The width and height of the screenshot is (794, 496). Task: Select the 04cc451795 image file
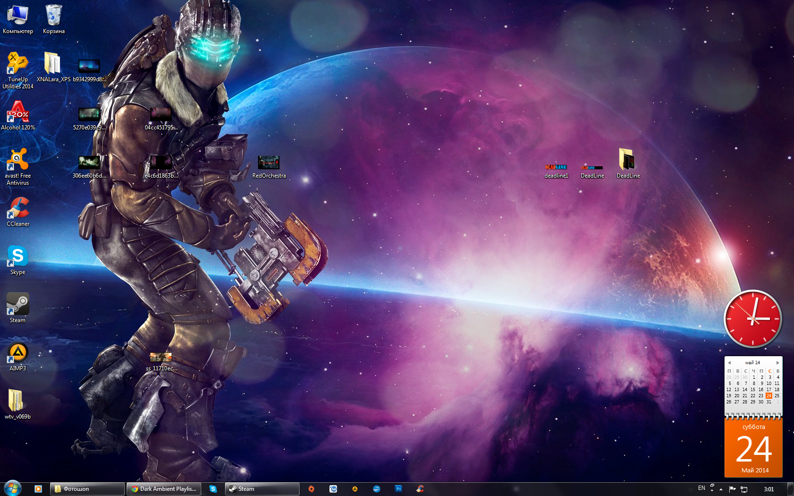161,118
